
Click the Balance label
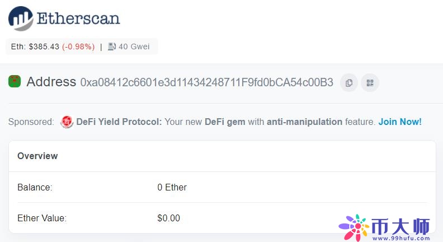coord(35,187)
